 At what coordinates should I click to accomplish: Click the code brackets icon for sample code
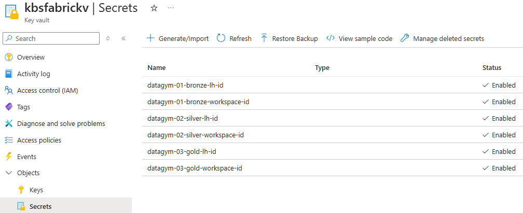tap(330, 38)
